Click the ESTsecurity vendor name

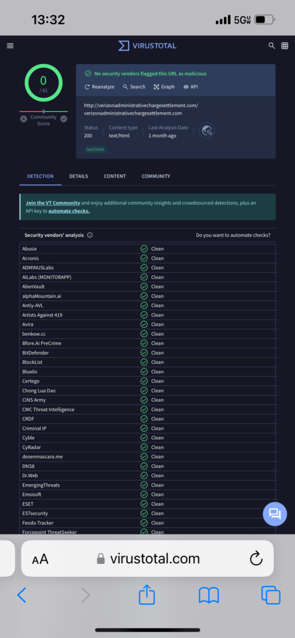coord(35,513)
